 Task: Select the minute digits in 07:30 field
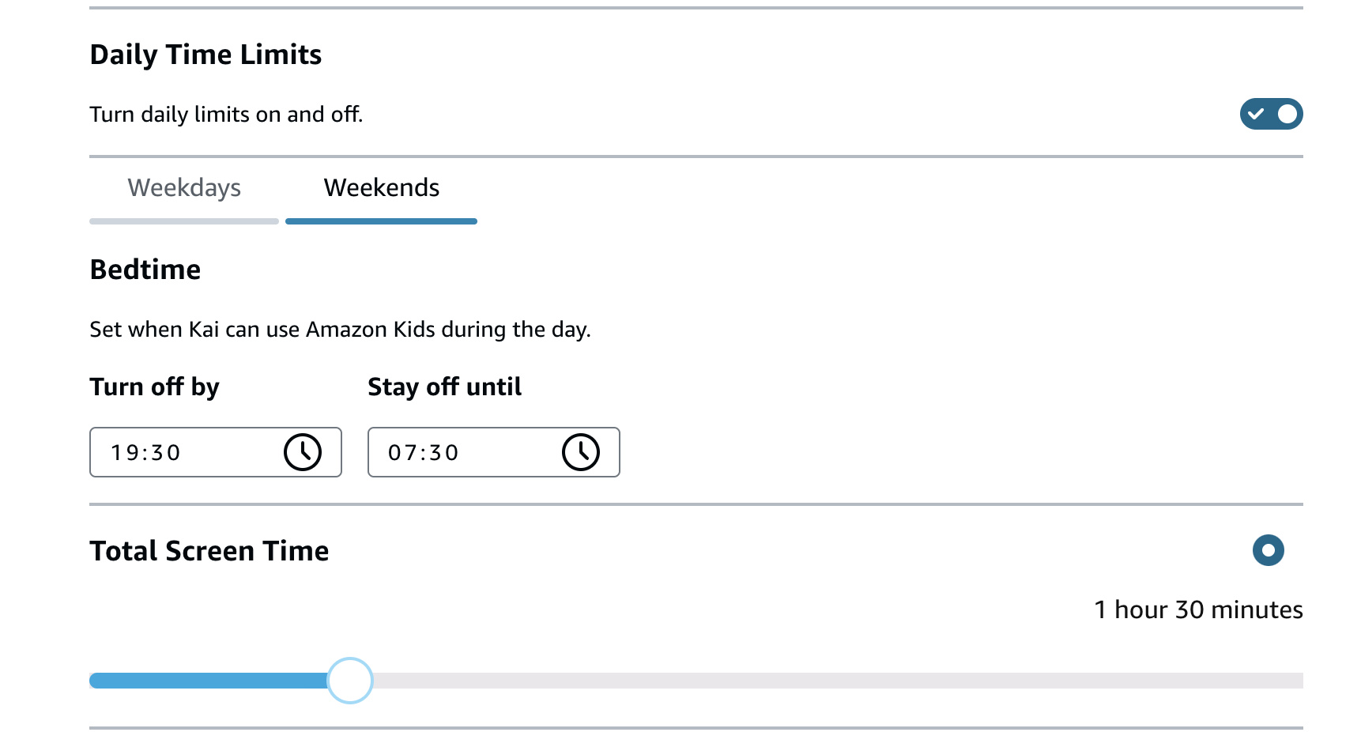pos(444,453)
